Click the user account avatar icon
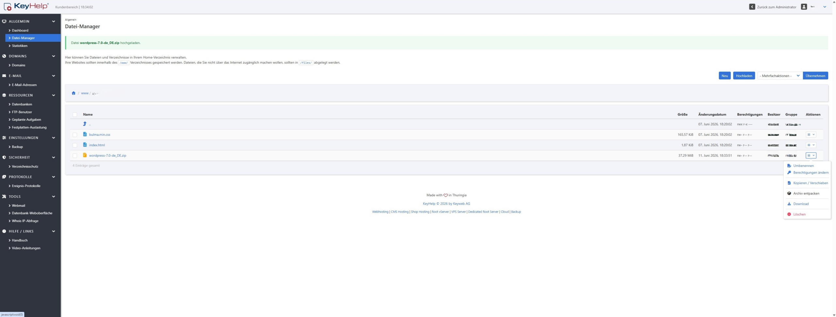This screenshot has width=836, height=317. (x=804, y=7)
